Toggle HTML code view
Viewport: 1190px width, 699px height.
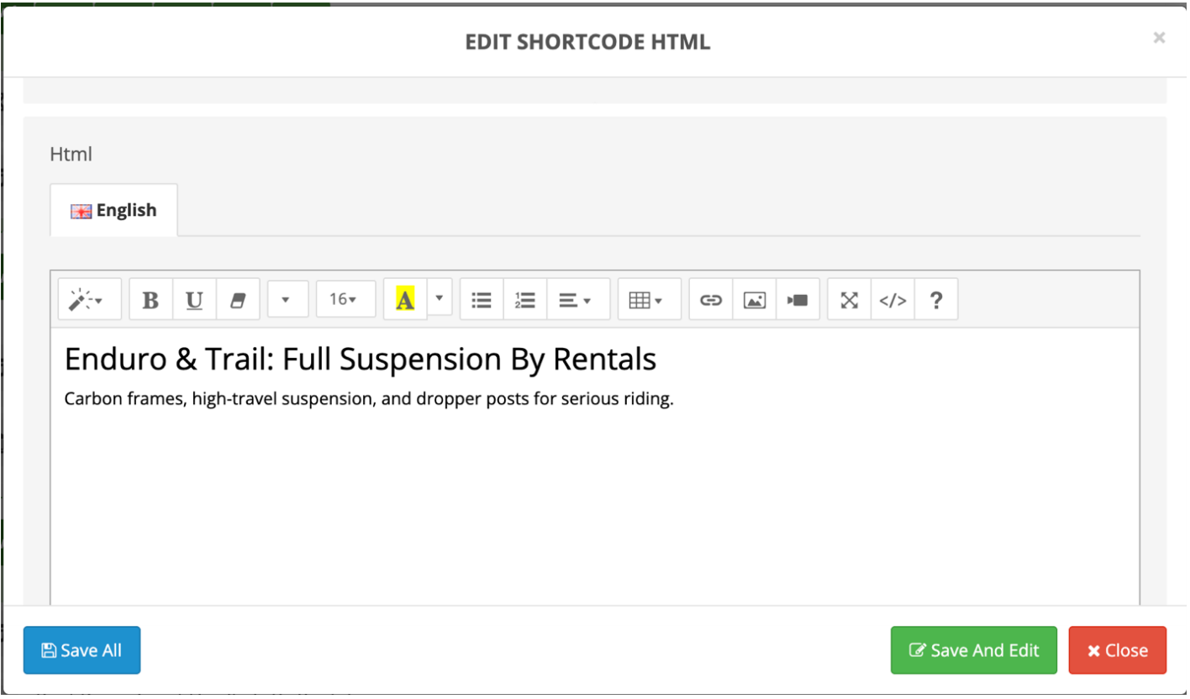[x=893, y=300]
